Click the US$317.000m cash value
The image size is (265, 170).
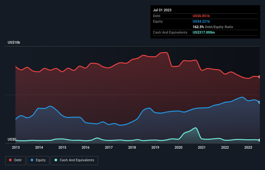click(x=204, y=32)
